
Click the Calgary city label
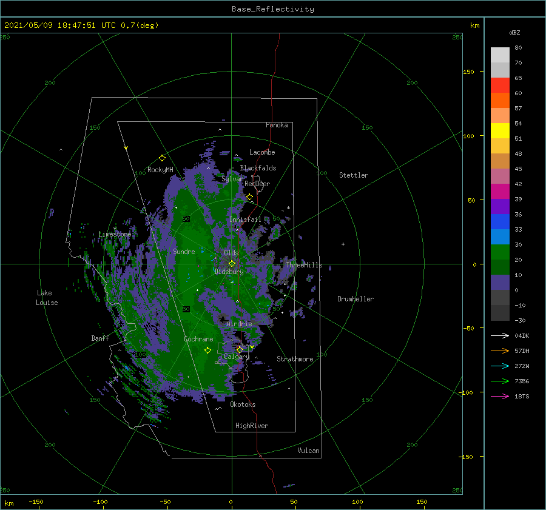[x=237, y=357]
